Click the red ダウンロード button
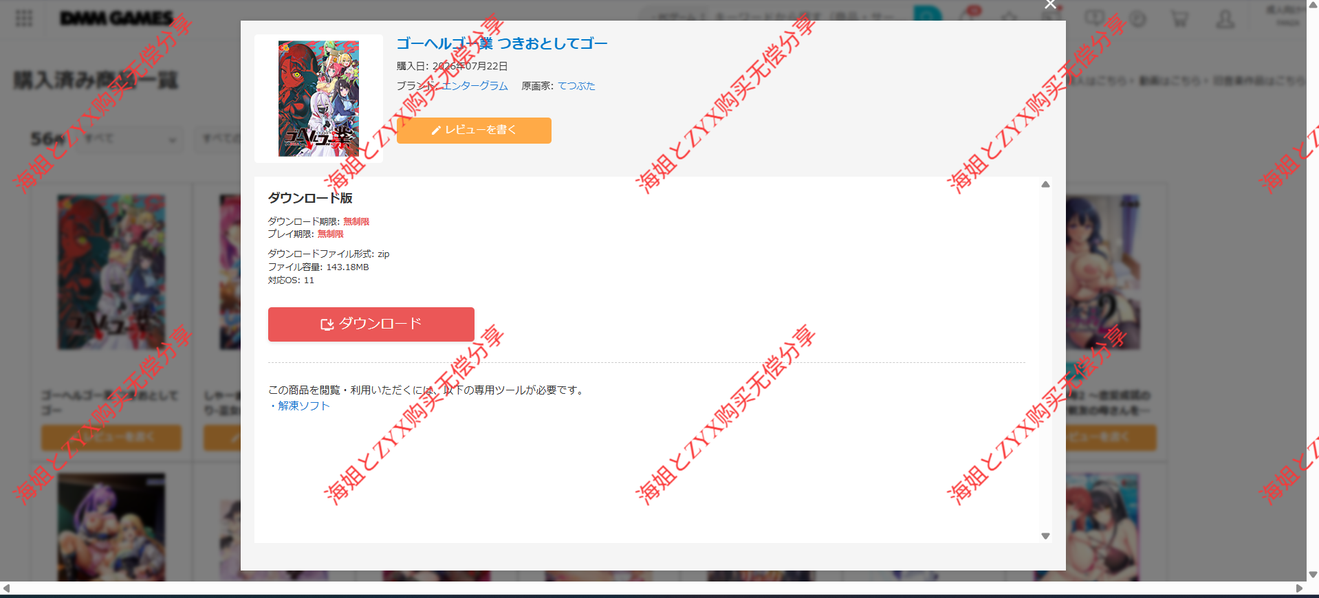 click(371, 324)
